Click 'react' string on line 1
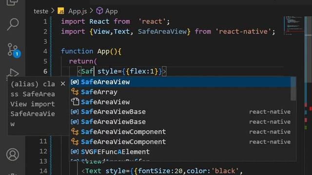 [x=152, y=21]
